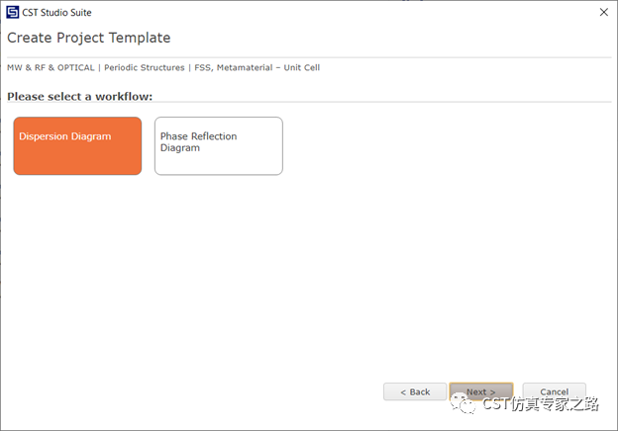Viewport: 618px width, 431px height.
Task: Click the Create Project Template heading
Action: click(x=89, y=38)
